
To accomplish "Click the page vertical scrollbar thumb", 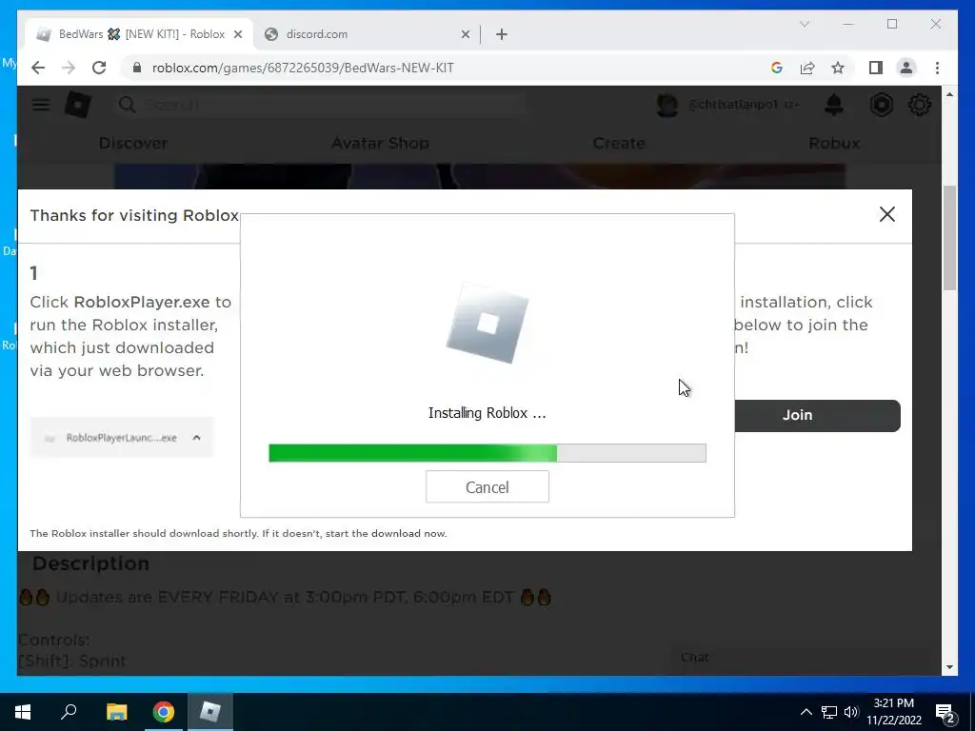I will (949, 237).
